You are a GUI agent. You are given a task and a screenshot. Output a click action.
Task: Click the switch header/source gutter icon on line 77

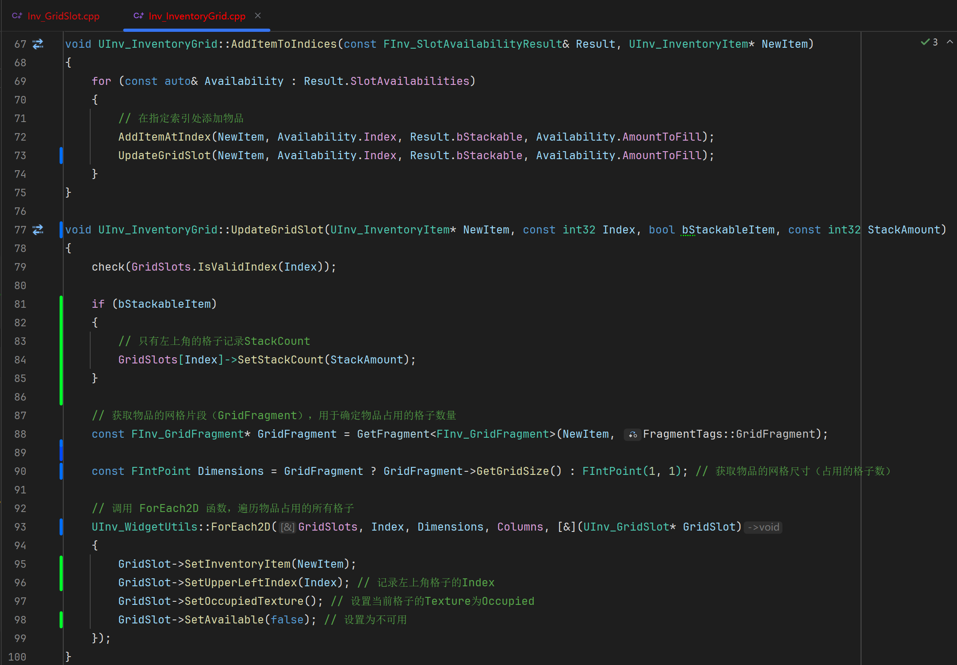[x=38, y=229]
